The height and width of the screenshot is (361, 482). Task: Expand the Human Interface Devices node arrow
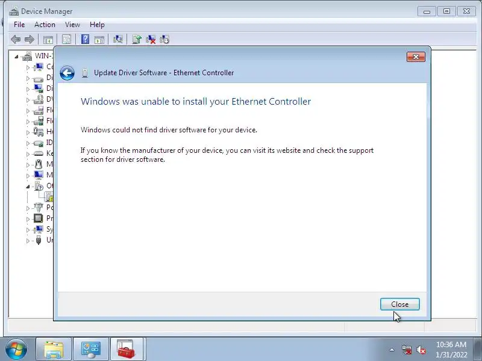[x=28, y=132]
